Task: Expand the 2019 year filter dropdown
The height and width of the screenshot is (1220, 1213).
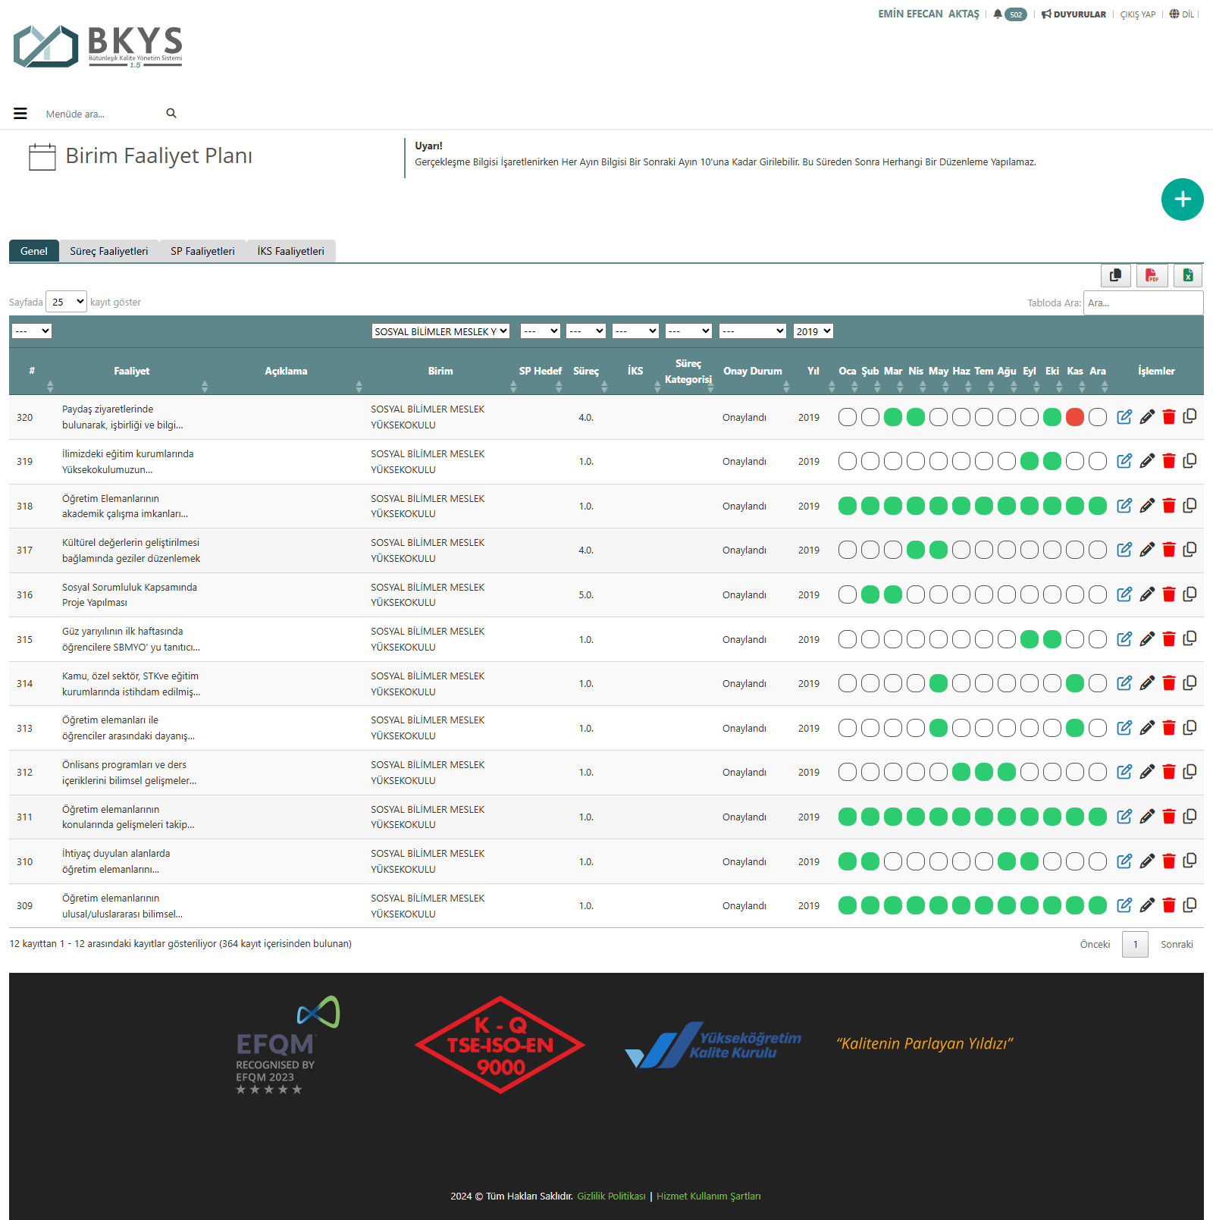Action: [x=813, y=331]
